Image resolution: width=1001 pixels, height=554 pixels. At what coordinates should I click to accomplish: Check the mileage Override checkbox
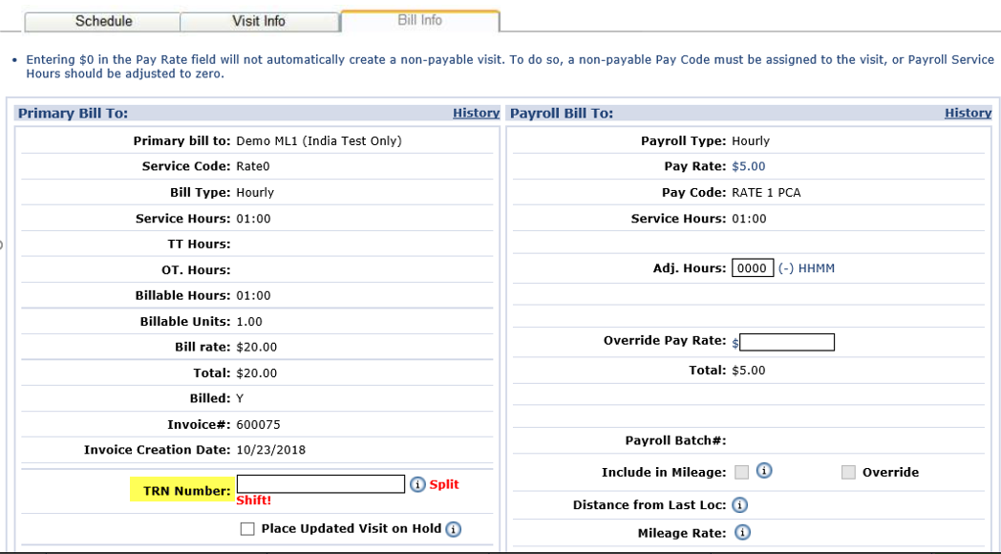point(848,472)
